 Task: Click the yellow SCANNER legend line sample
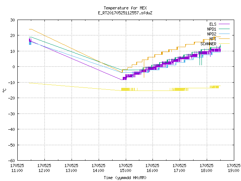(x=224, y=44)
